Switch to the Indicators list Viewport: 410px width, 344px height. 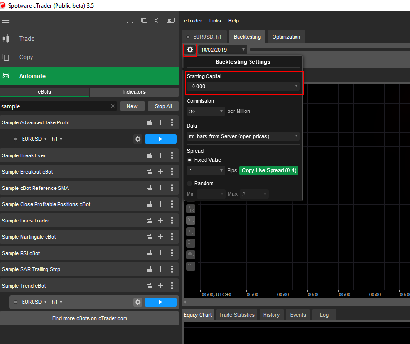(x=134, y=92)
